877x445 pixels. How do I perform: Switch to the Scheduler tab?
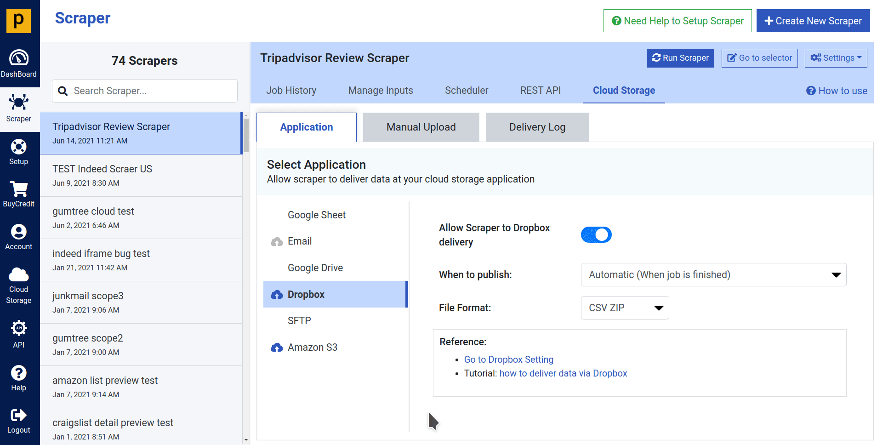coord(466,91)
